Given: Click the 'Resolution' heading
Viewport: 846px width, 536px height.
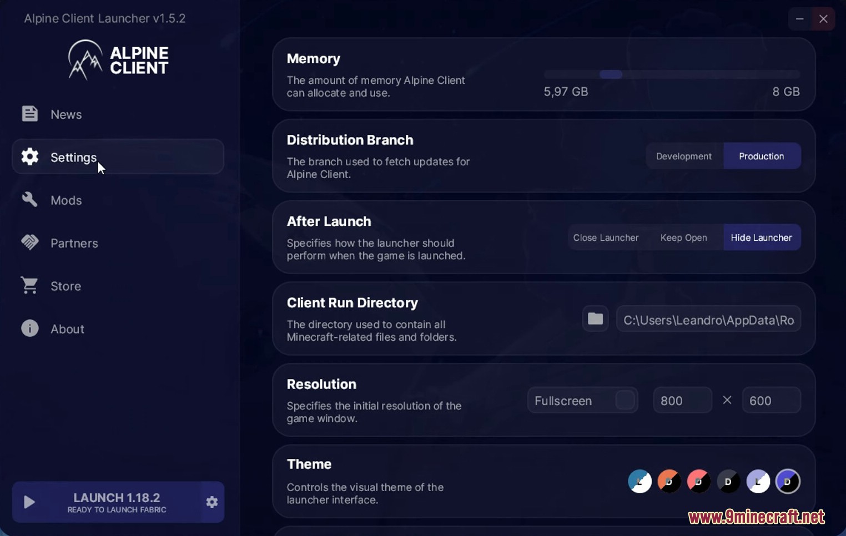Looking at the screenshot, I should click(321, 384).
